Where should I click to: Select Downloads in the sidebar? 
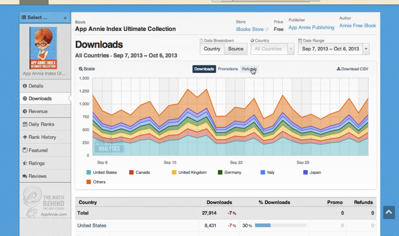click(x=45, y=98)
